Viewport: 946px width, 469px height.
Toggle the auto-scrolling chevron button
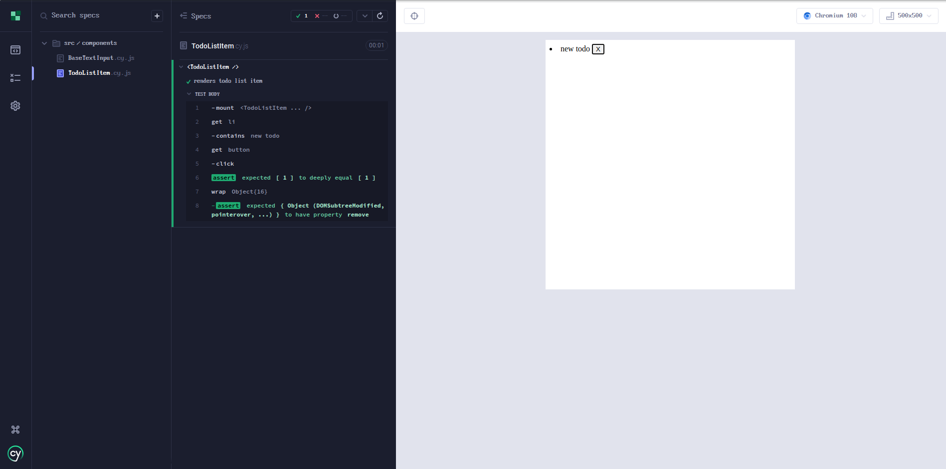(365, 16)
